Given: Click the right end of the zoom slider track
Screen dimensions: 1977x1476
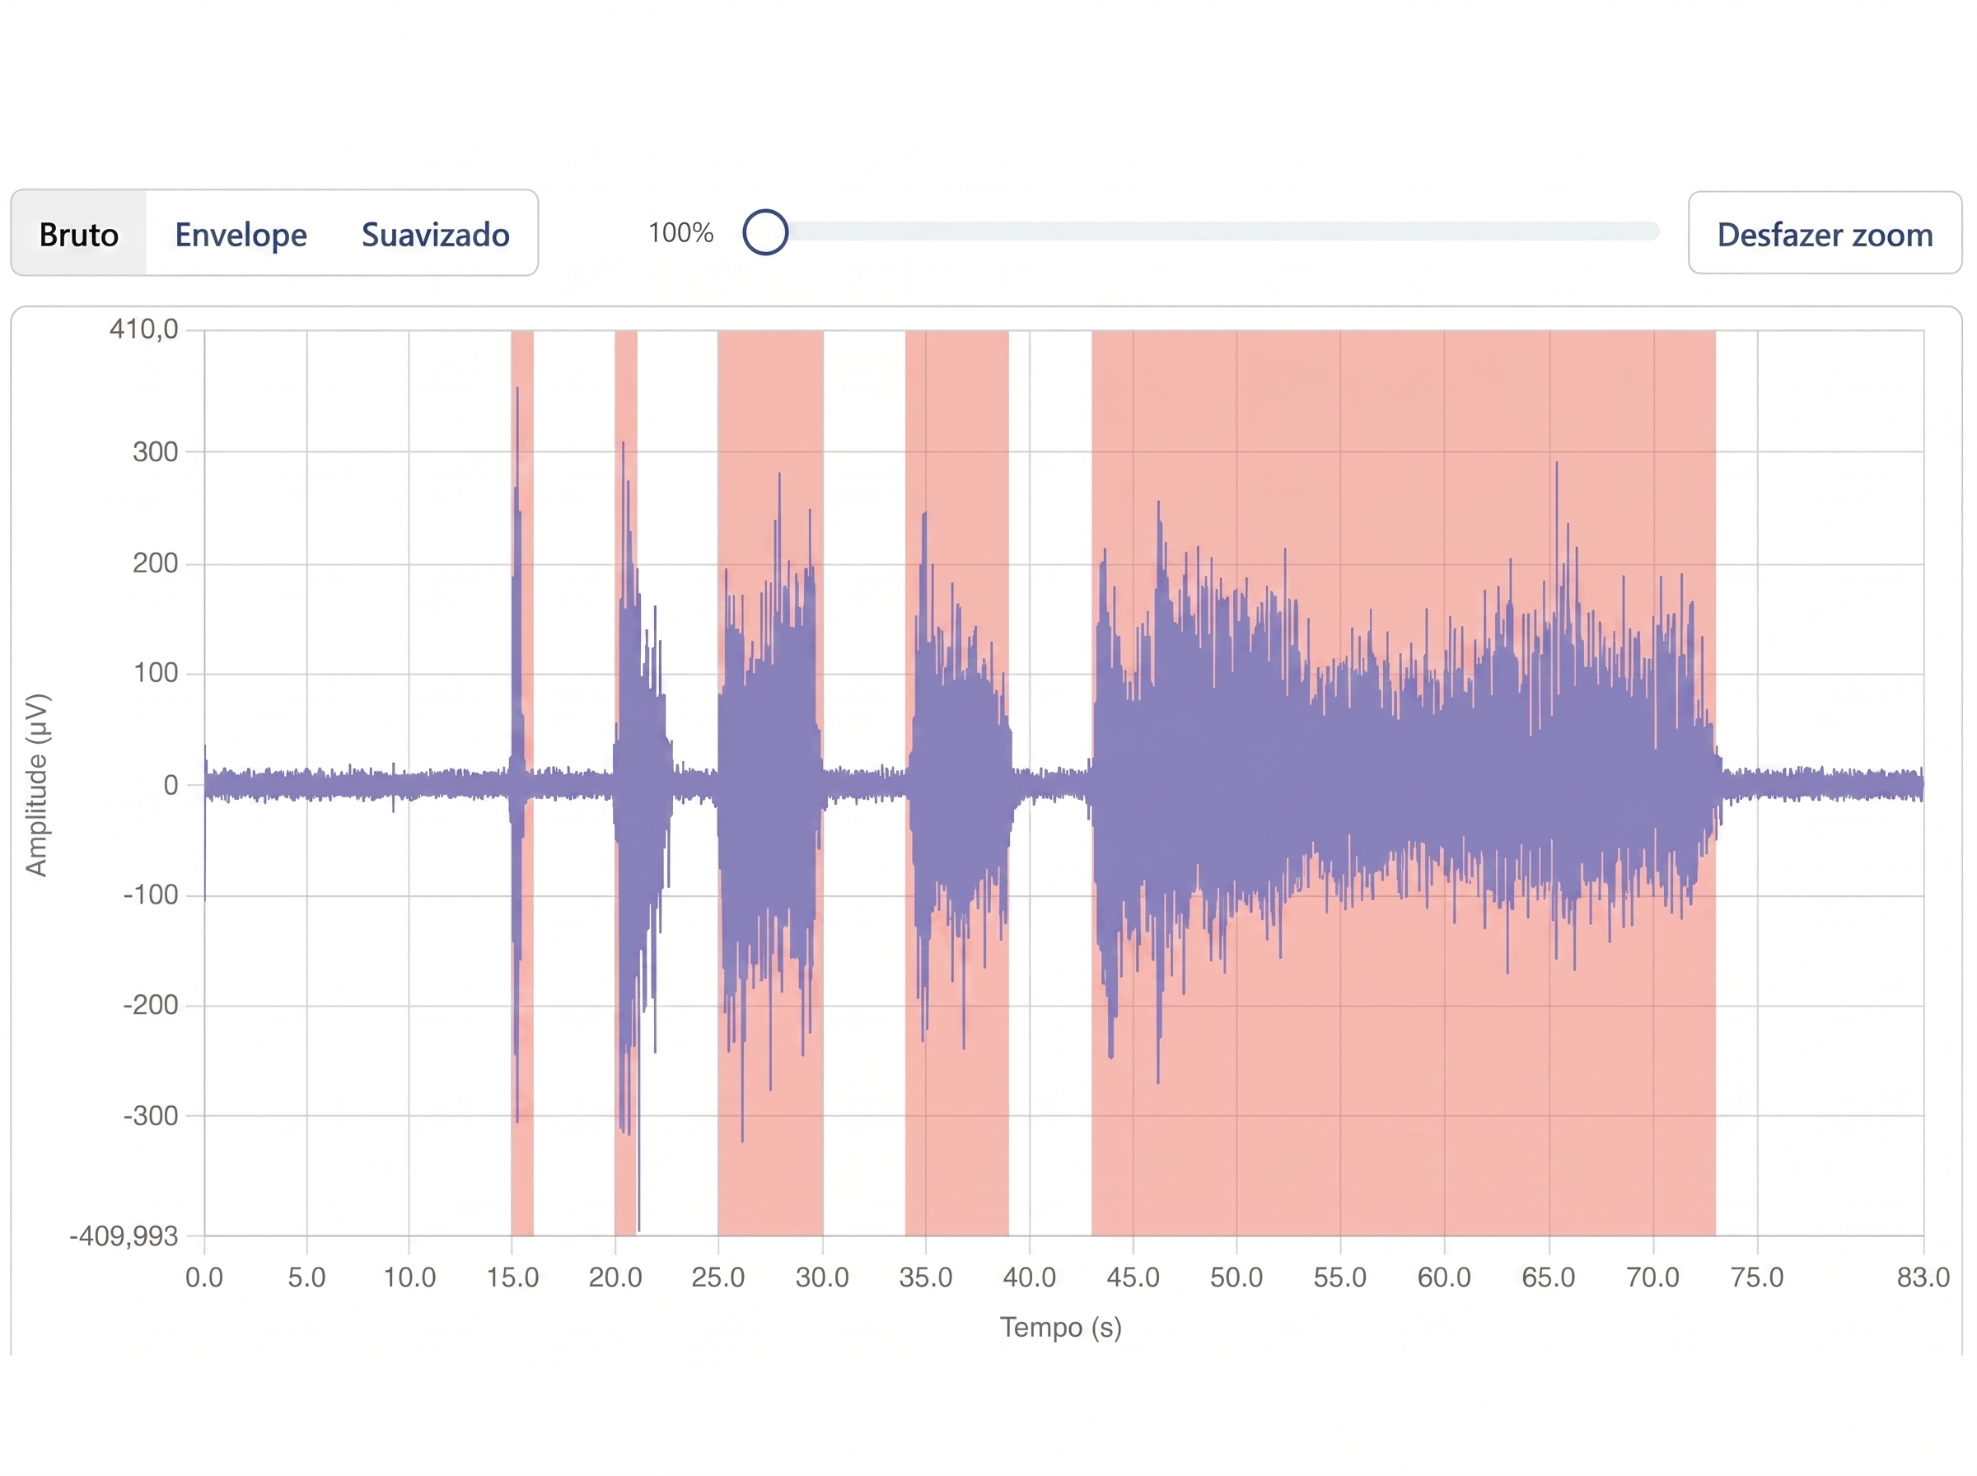Looking at the screenshot, I should coord(1651,232).
